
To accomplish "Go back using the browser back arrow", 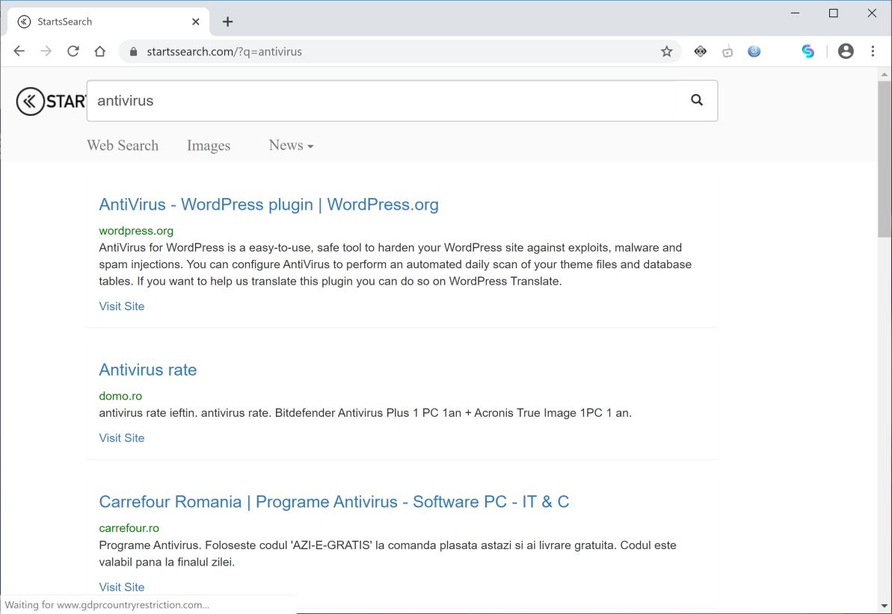I will (19, 51).
